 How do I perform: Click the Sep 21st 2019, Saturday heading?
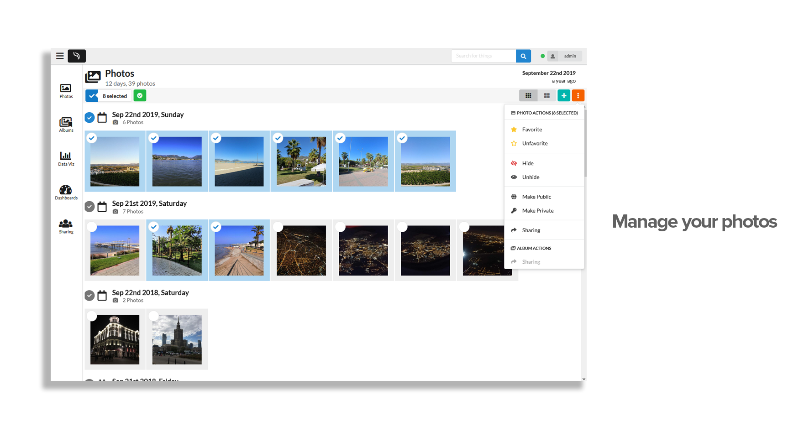pos(149,203)
